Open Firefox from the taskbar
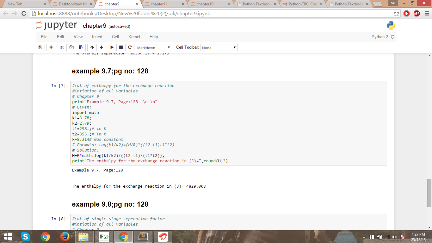The height and width of the screenshot is (243, 432). click(x=65, y=237)
